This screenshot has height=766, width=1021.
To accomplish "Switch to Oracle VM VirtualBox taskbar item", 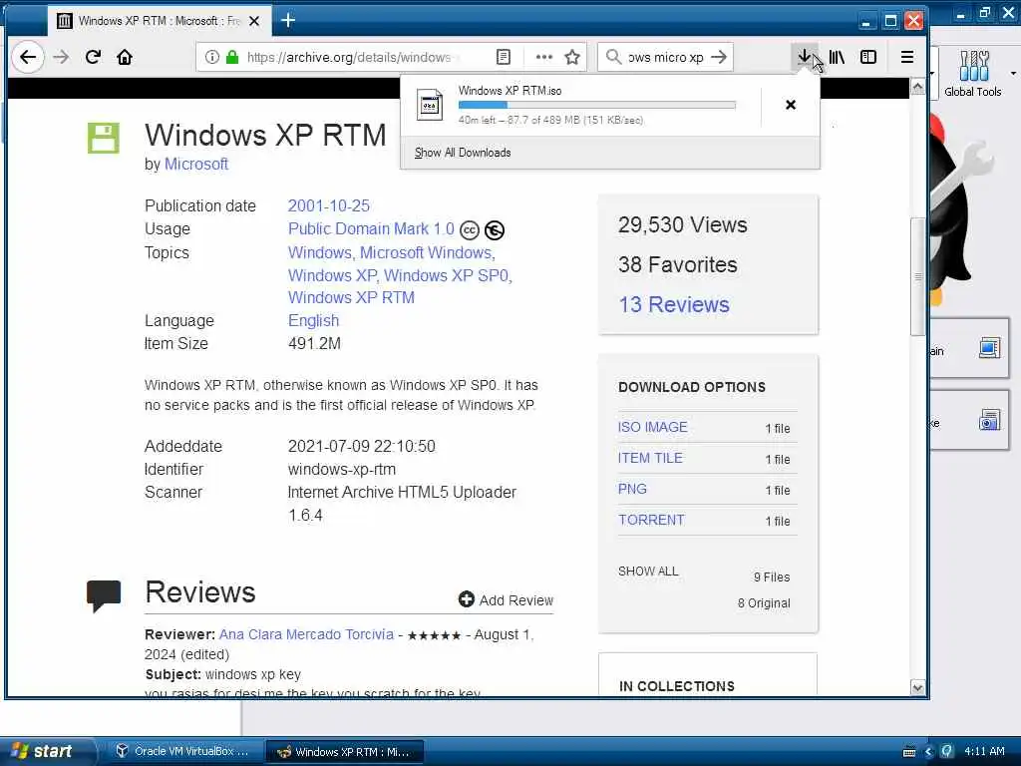I will point(183,752).
